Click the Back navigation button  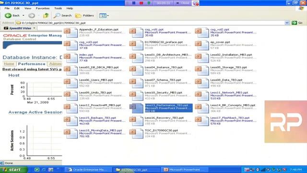(12, 15)
